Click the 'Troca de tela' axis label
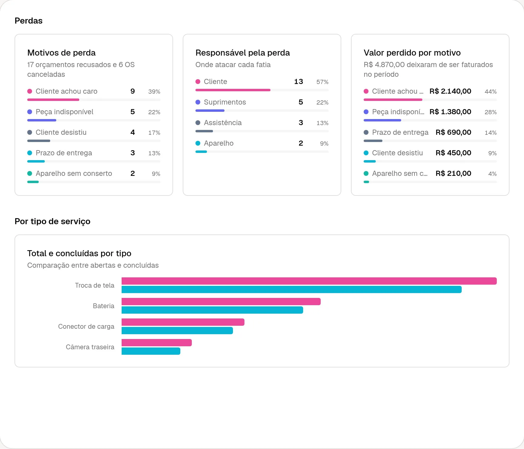 (95, 285)
